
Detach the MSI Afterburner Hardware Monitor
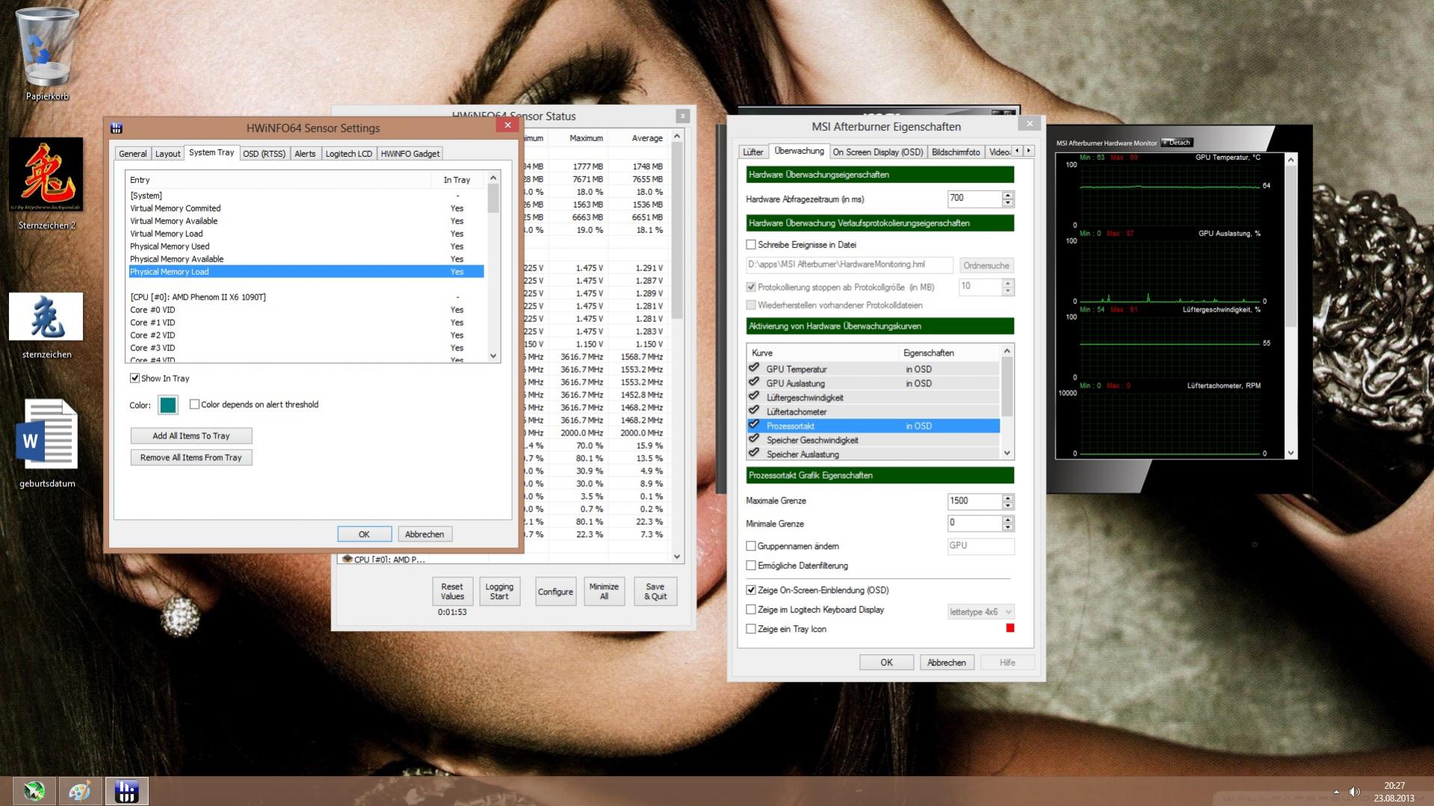pyautogui.click(x=1178, y=143)
